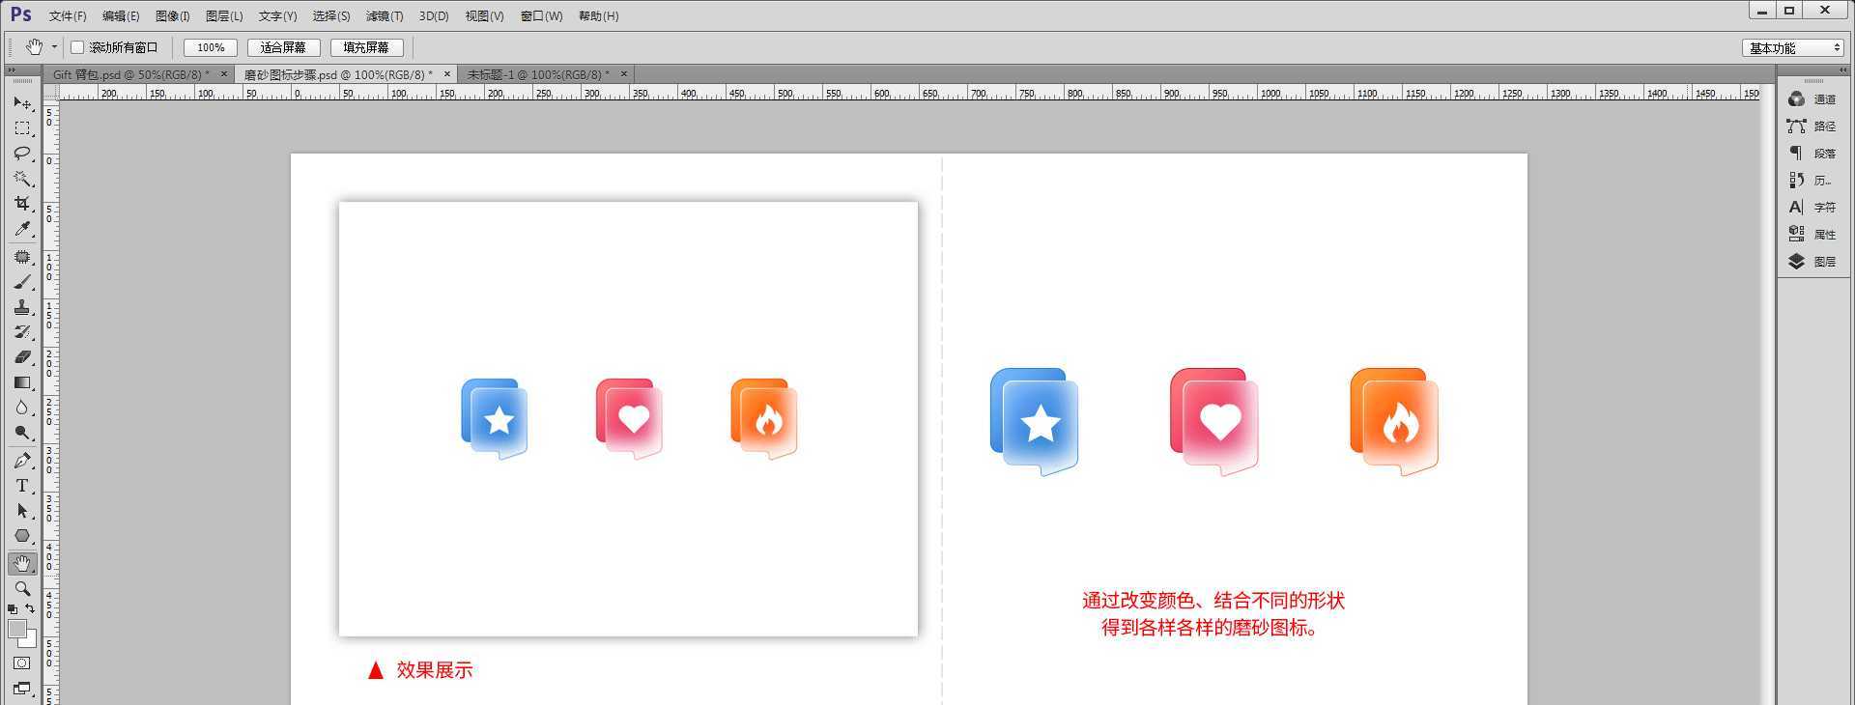1855x705 pixels.
Task: Select the Clone Stamp tool
Action: (22, 307)
